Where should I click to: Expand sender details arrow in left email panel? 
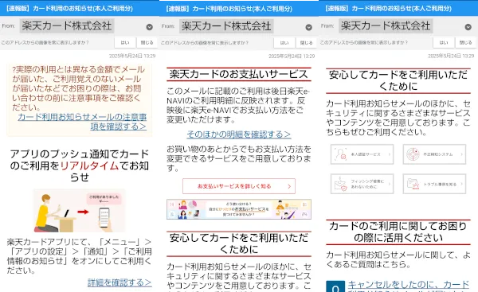click(150, 27)
